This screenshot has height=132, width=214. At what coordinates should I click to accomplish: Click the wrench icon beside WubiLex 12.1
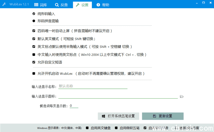(x=4, y=4)
